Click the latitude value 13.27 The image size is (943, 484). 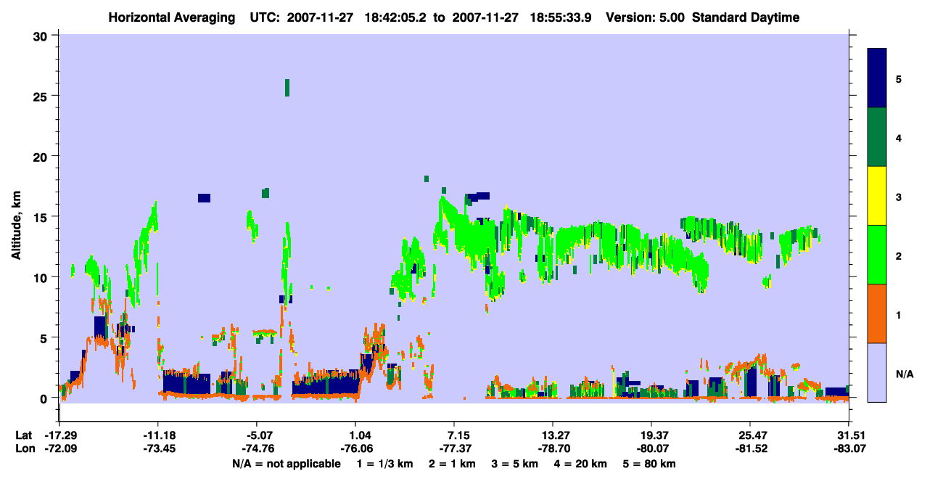[x=553, y=435]
